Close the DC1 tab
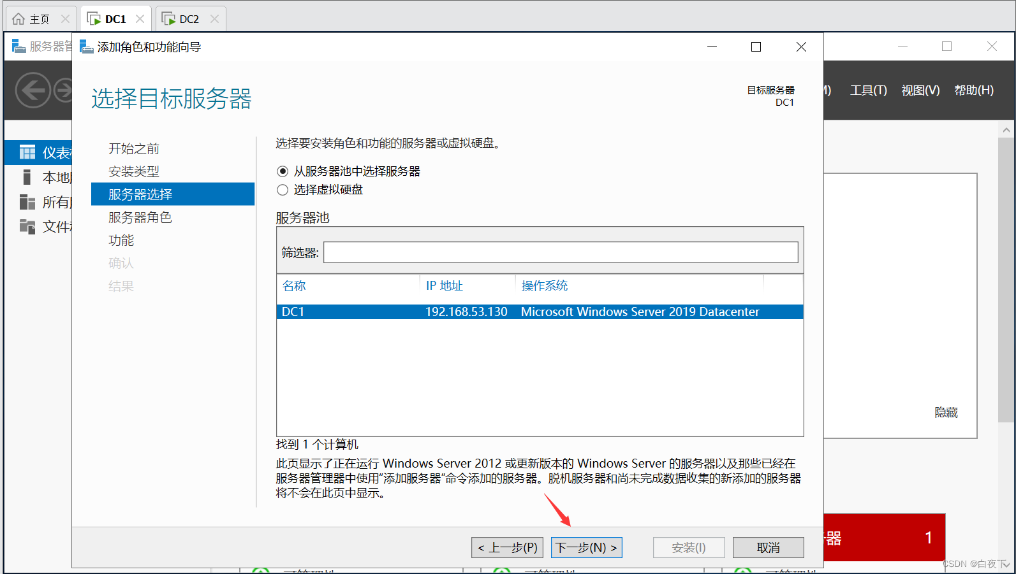Viewport: 1016px width, 574px height. [x=140, y=19]
